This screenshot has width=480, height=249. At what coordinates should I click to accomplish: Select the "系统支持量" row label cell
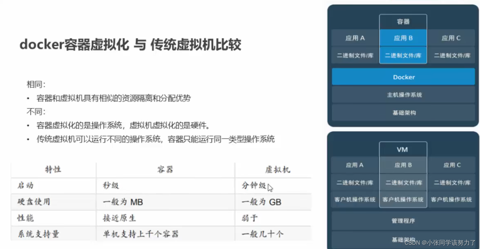point(53,234)
